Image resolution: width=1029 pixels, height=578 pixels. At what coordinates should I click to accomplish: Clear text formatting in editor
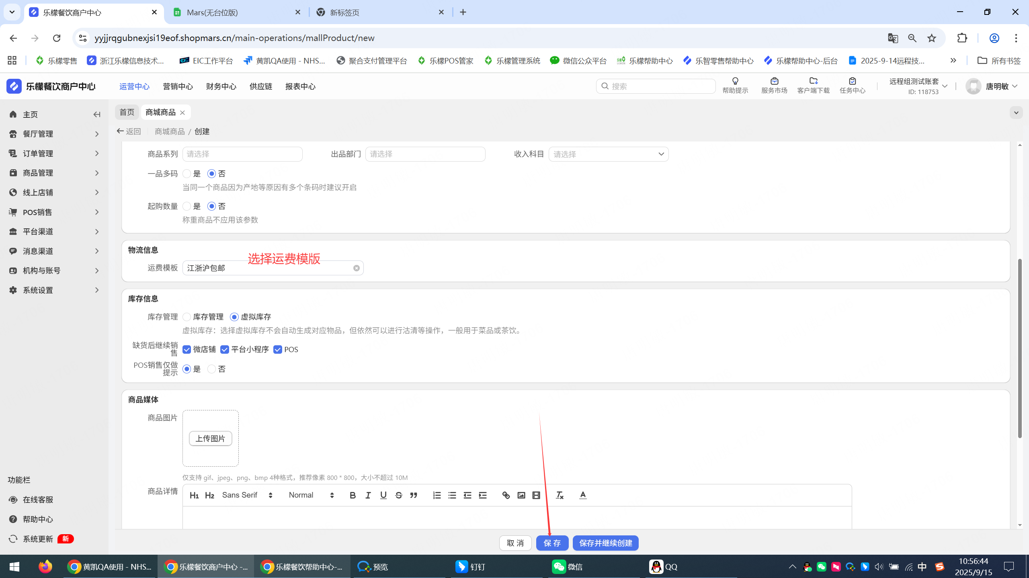560,495
